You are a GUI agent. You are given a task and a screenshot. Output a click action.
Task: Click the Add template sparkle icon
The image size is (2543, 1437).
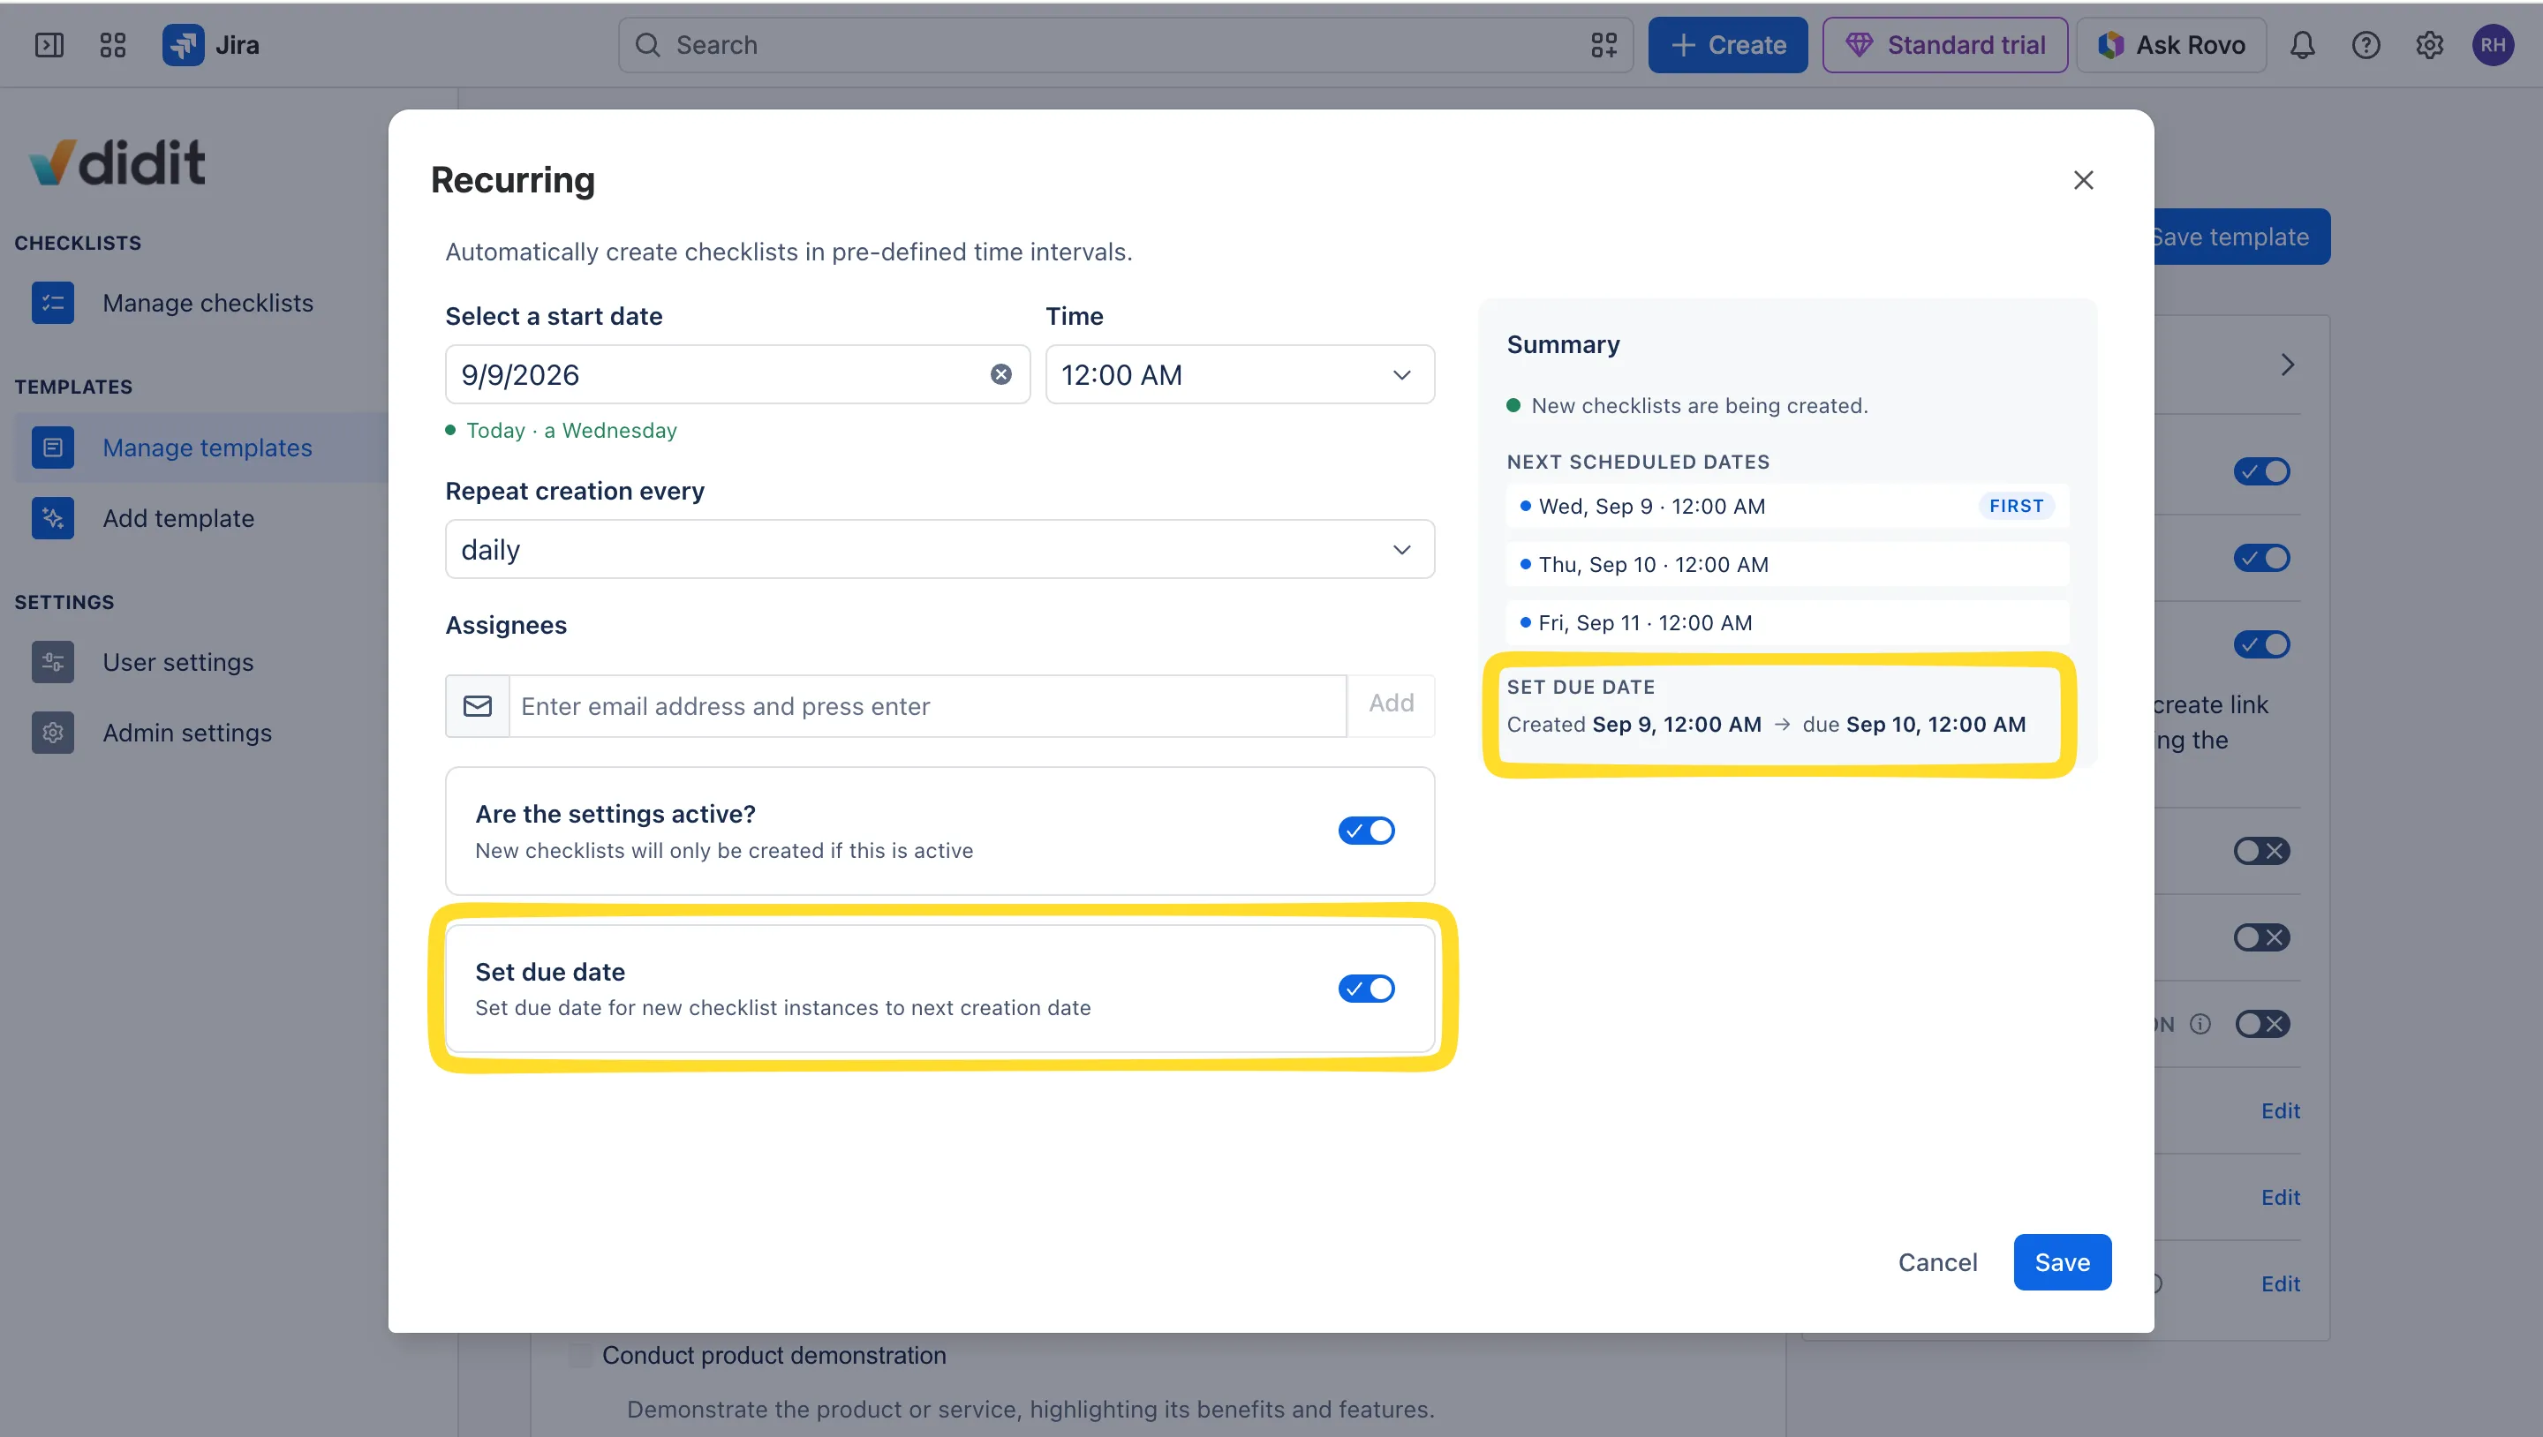tap(53, 518)
